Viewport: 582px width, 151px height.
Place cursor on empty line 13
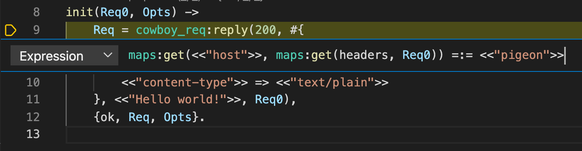[x=322, y=134]
